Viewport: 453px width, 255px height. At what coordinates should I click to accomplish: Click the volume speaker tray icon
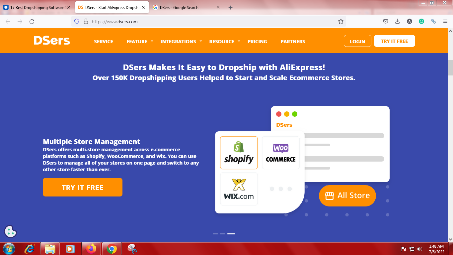(x=420, y=249)
